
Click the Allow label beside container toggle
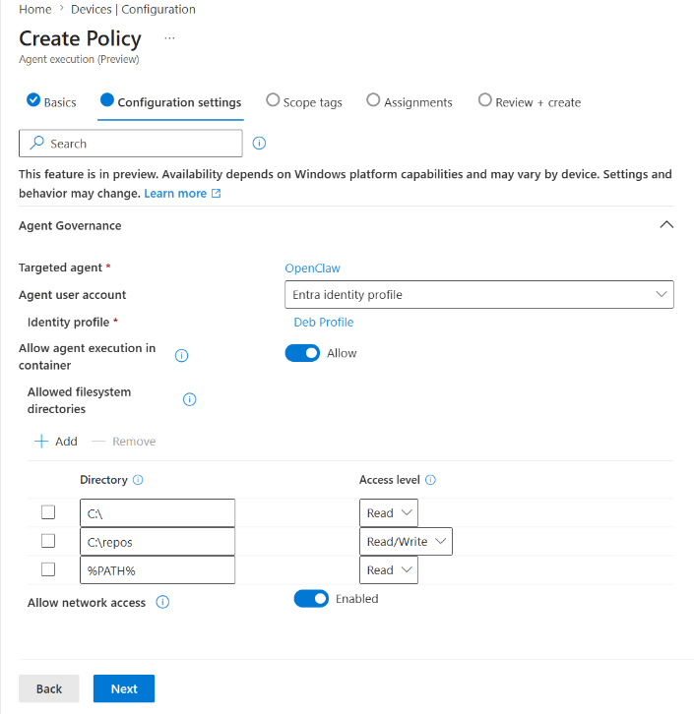tap(342, 353)
